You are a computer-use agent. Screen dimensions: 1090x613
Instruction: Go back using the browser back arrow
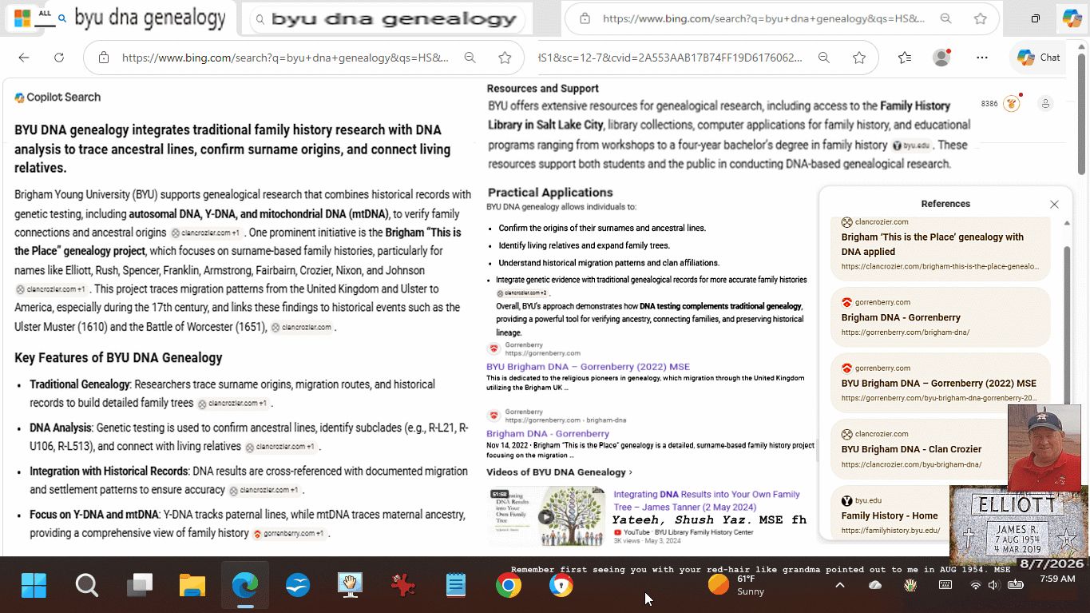24,58
